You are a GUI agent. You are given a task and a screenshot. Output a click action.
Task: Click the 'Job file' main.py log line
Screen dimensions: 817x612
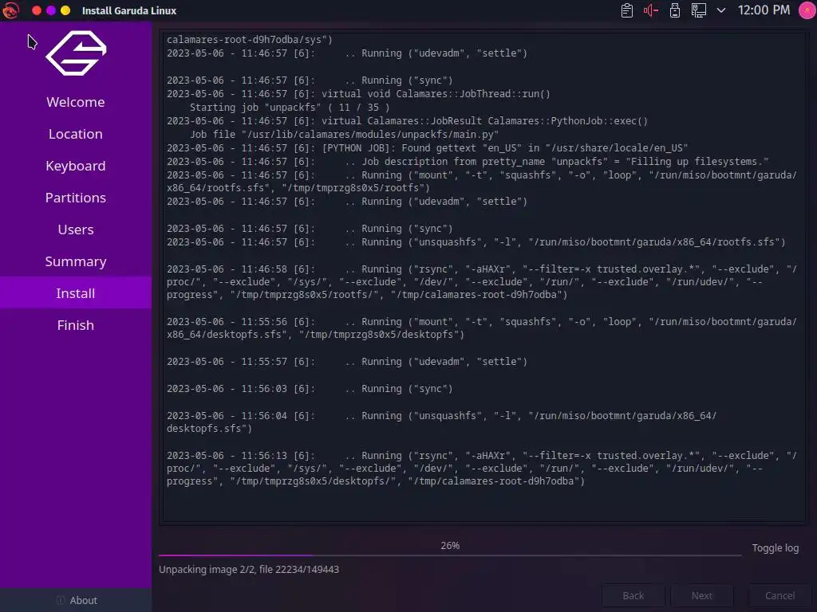[344, 134]
